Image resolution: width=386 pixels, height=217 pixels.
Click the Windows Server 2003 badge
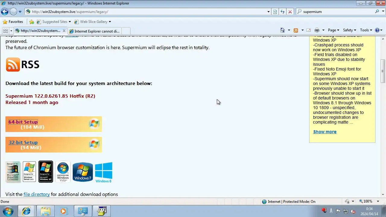click(29, 172)
